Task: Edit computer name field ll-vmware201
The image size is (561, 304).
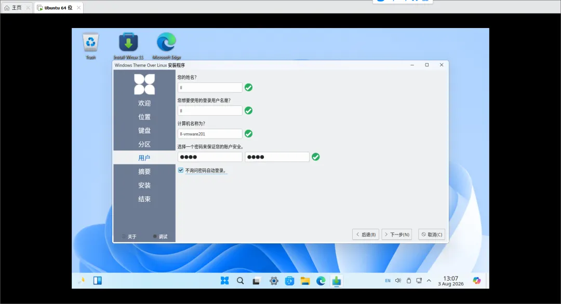Action: tap(210, 134)
